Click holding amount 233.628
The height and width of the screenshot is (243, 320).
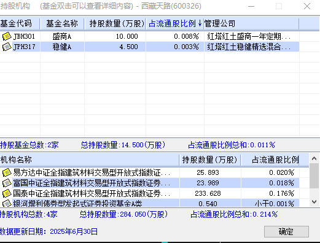[x=208, y=193]
